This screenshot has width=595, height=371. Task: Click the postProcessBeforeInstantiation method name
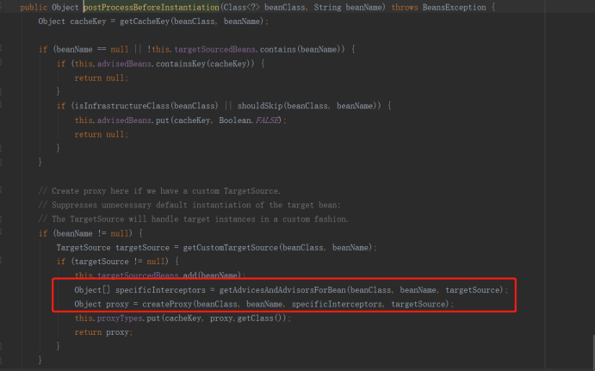152,7
